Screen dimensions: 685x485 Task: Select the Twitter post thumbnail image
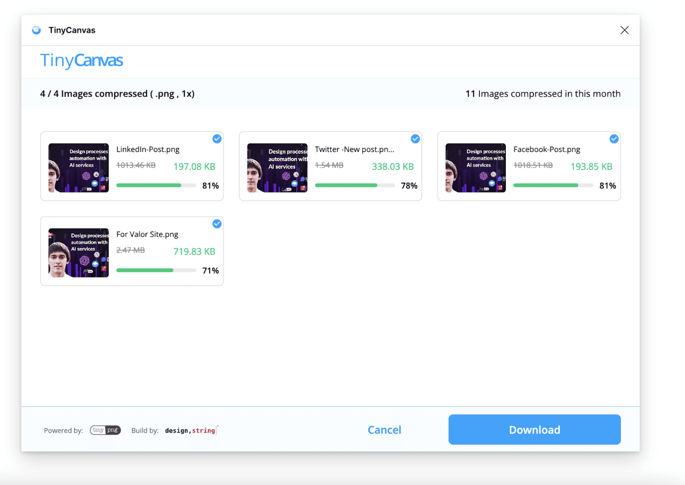pos(277,168)
